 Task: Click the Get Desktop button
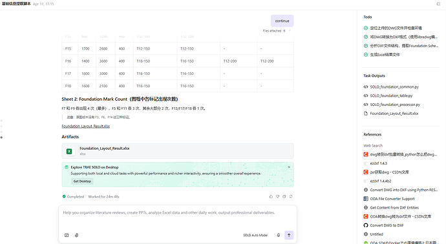coord(82,181)
